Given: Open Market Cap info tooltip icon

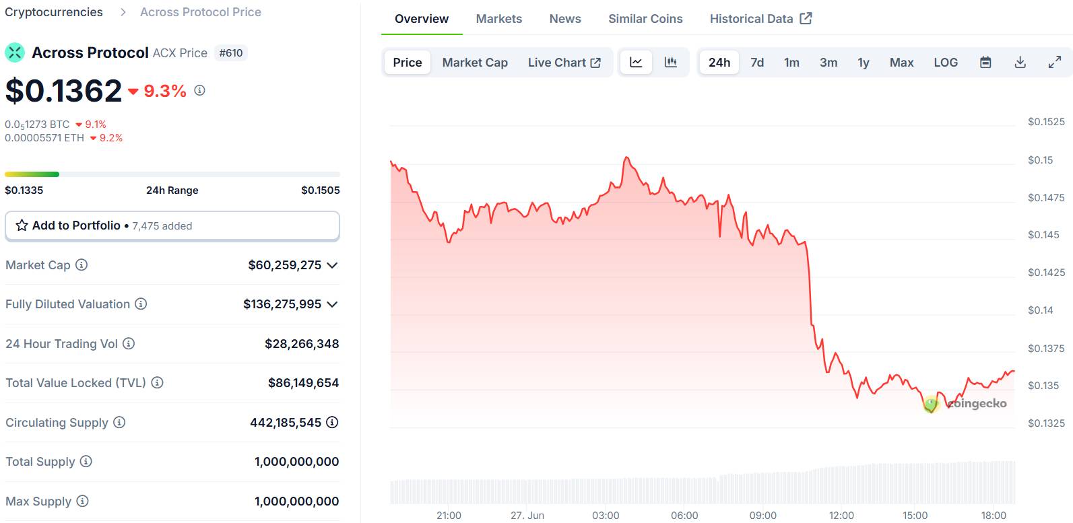Looking at the screenshot, I should click(82, 265).
